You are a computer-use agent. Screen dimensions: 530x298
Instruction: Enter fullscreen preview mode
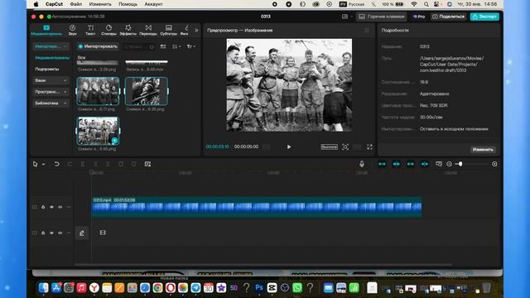369,147
